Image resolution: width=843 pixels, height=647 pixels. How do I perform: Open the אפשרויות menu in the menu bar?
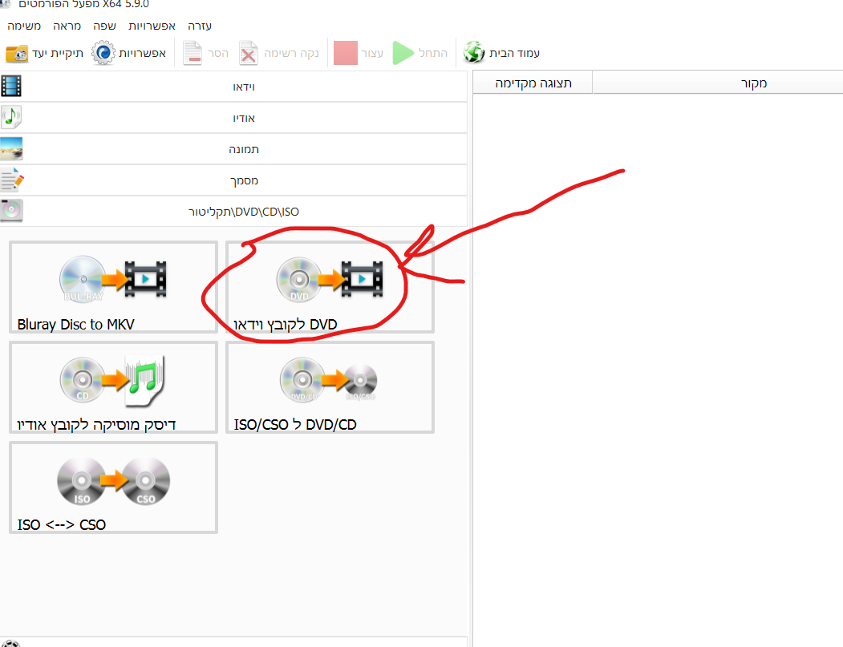(x=152, y=26)
